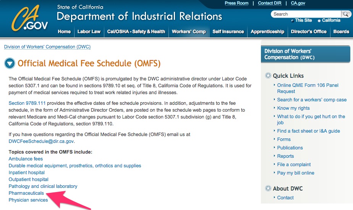353x210 pixels.
Task: Click the blue down-arrow icon beside OMFS heading
Action: click(10, 63)
